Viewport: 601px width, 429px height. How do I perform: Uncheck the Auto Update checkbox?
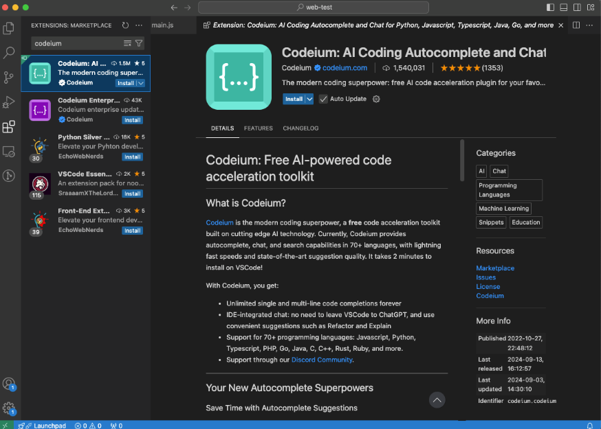click(x=324, y=99)
